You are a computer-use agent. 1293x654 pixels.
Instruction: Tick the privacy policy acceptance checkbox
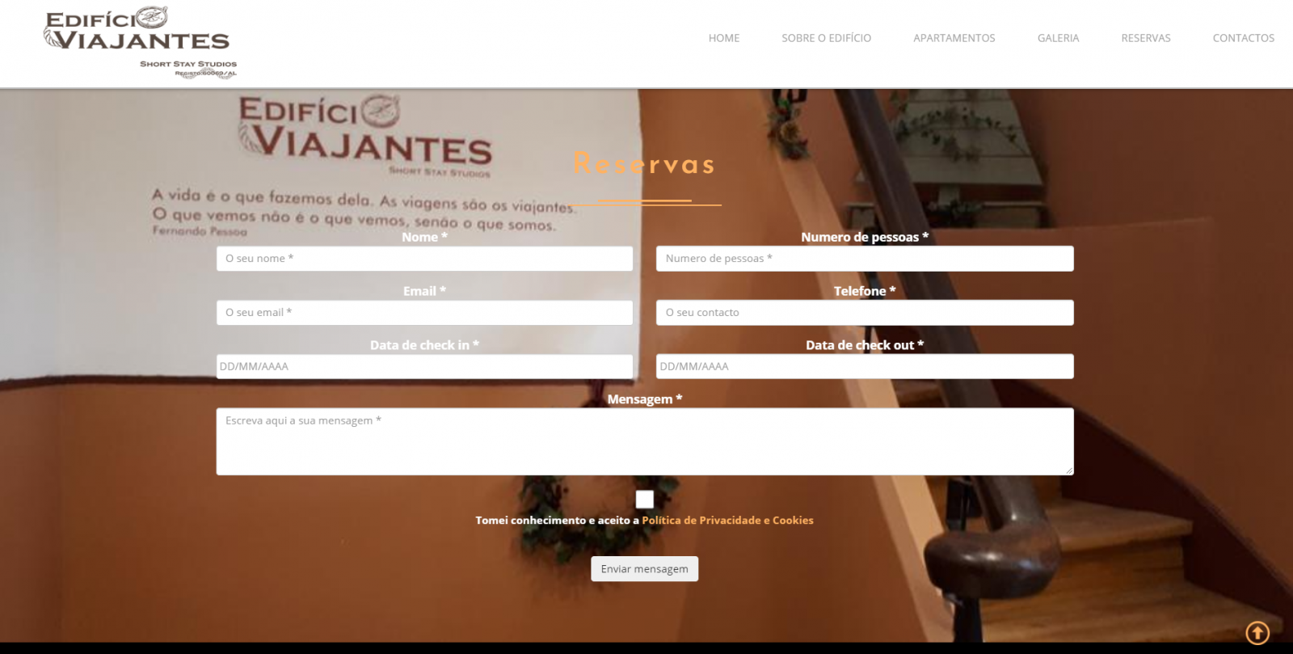click(644, 499)
